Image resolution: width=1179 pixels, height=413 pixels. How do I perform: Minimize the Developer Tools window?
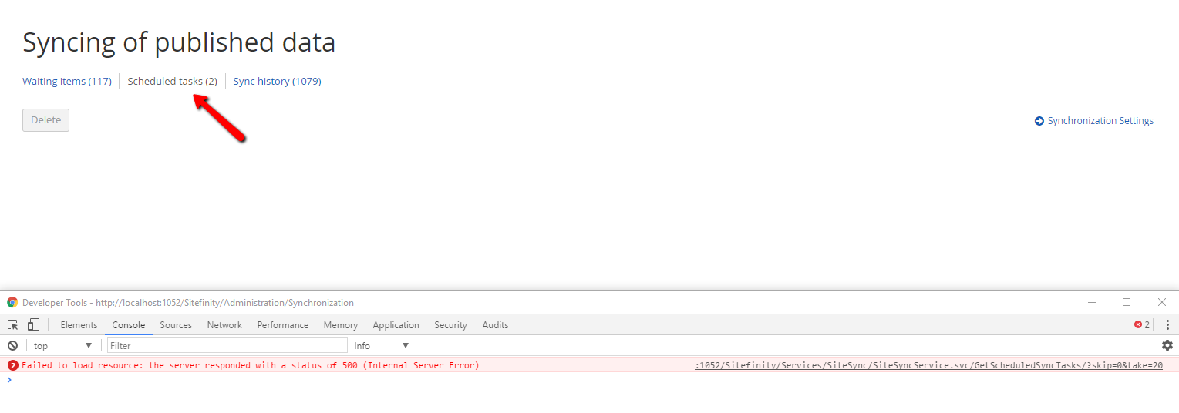click(1092, 302)
